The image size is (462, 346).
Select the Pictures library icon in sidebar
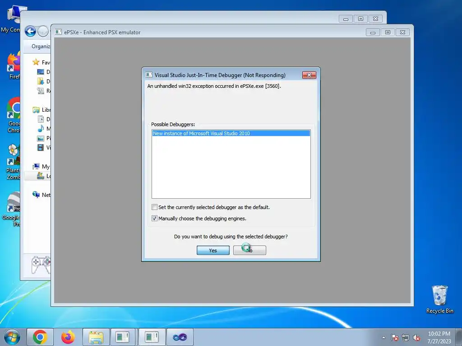tap(41, 138)
